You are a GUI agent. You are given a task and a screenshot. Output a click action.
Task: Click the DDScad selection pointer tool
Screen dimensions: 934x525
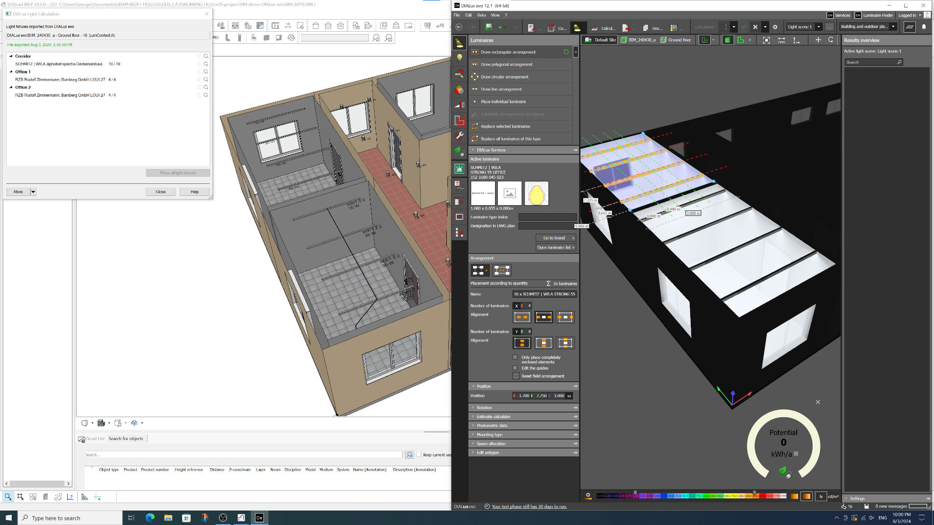pos(8,497)
